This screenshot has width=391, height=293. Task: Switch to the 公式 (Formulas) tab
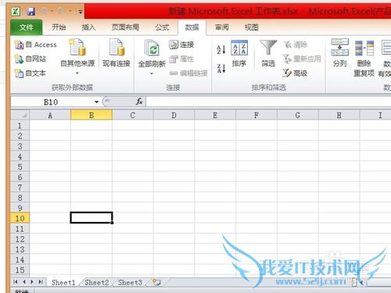(x=162, y=27)
